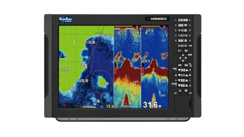The width and height of the screenshot is (244, 137).
Task: Power on with the 入 key
Action: (180, 90)
